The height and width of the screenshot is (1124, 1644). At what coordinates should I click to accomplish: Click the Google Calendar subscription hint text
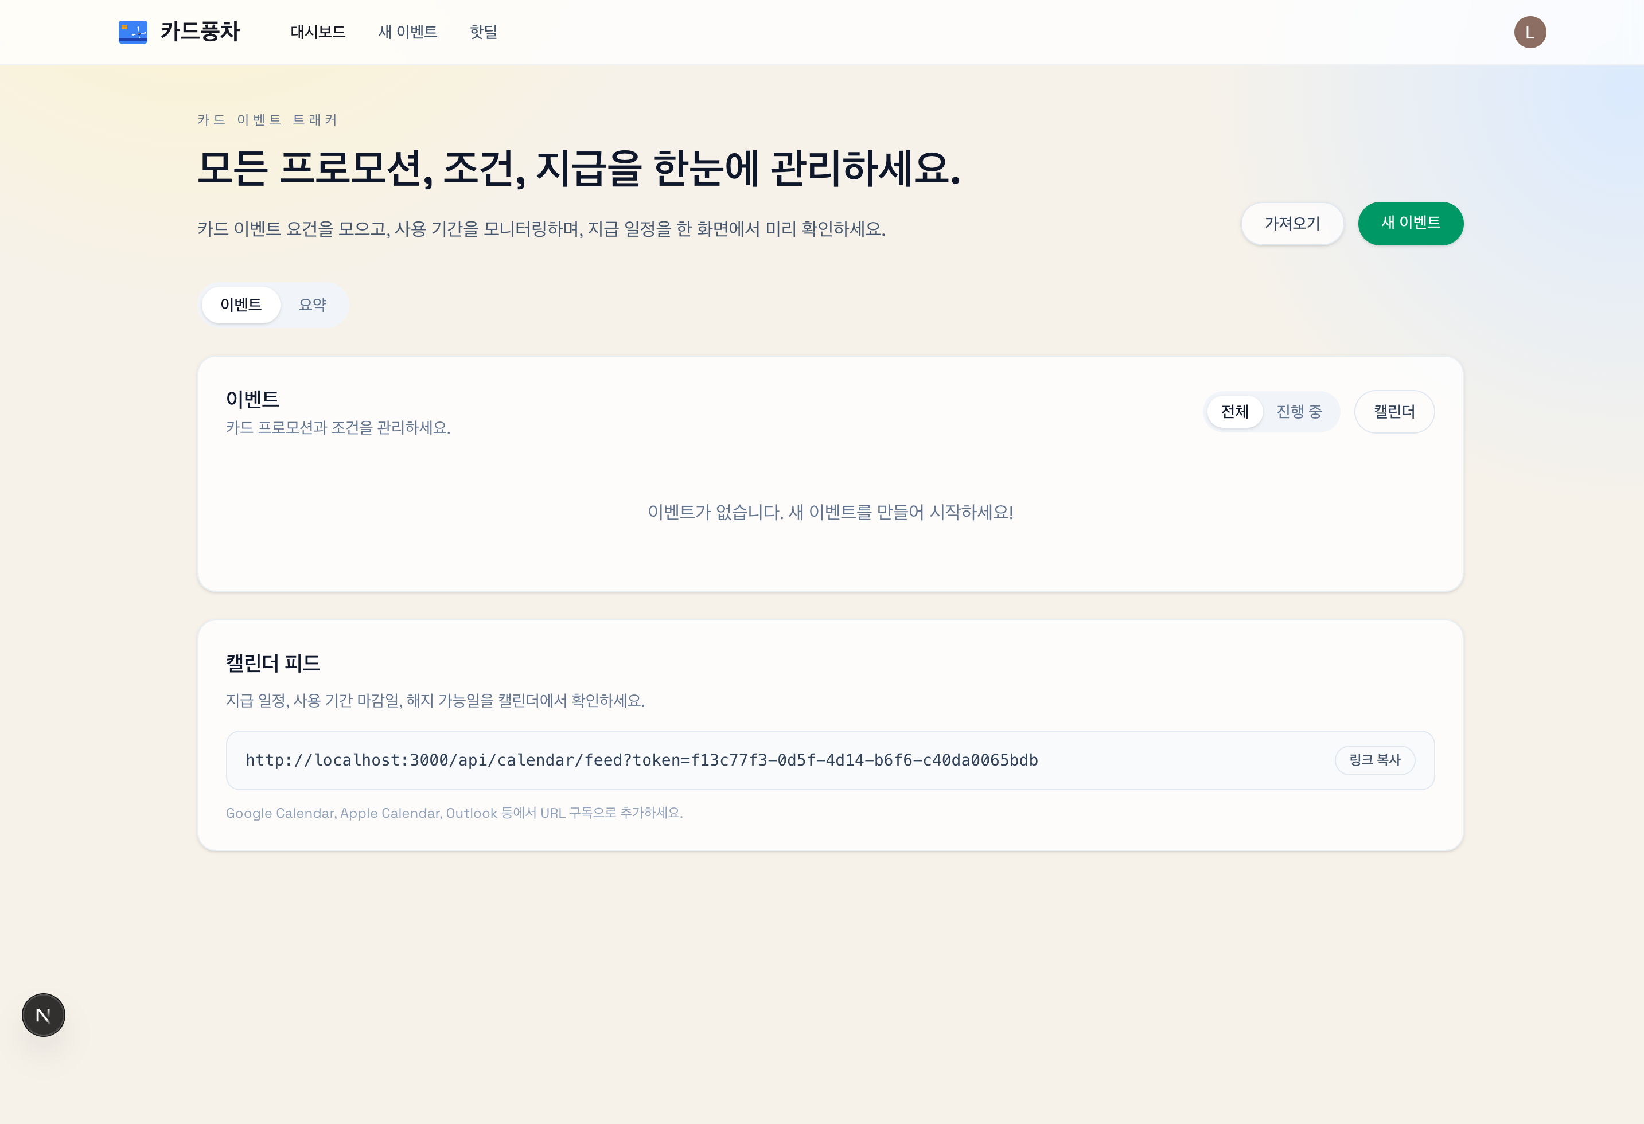point(453,814)
